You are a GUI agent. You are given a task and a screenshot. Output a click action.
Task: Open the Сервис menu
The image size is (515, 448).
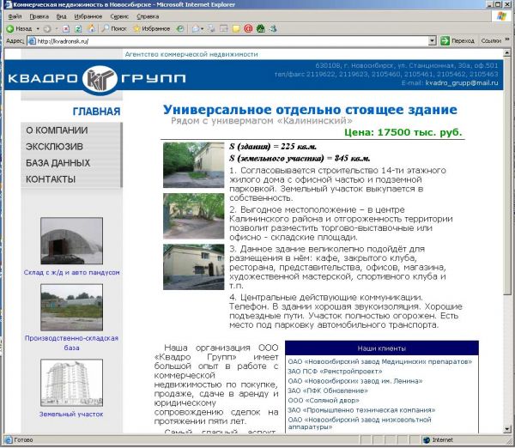click(119, 16)
